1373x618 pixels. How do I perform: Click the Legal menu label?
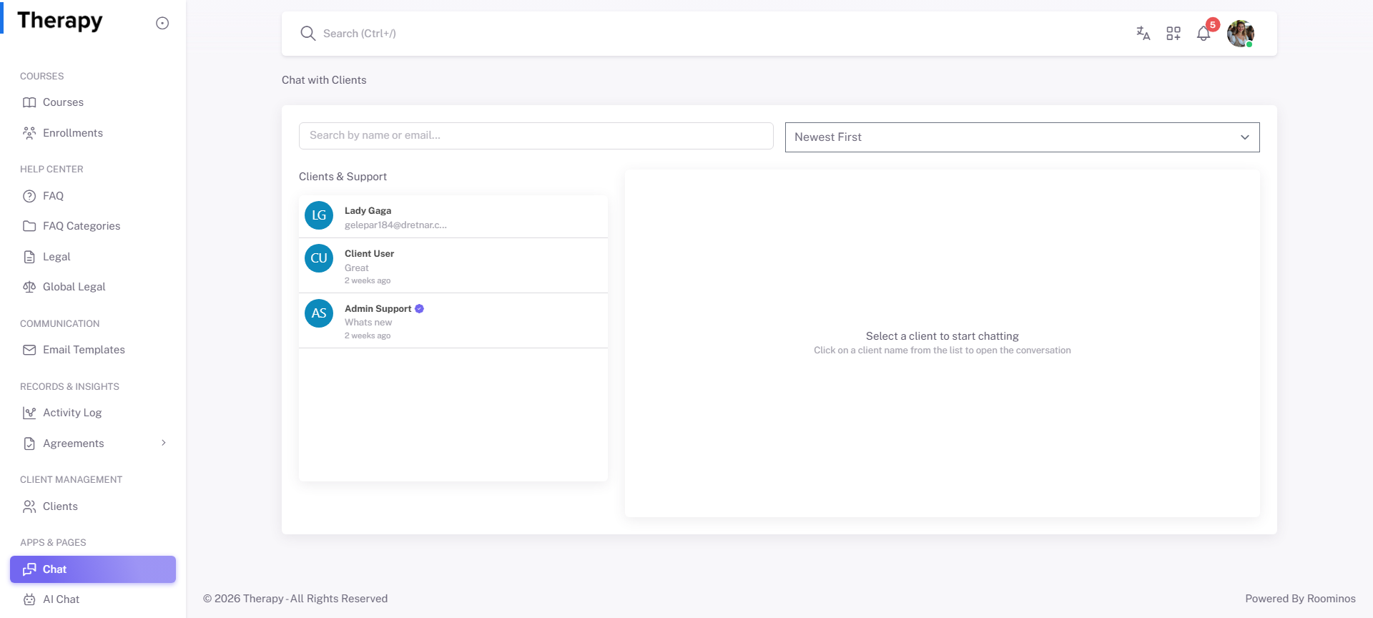[x=56, y=257]
